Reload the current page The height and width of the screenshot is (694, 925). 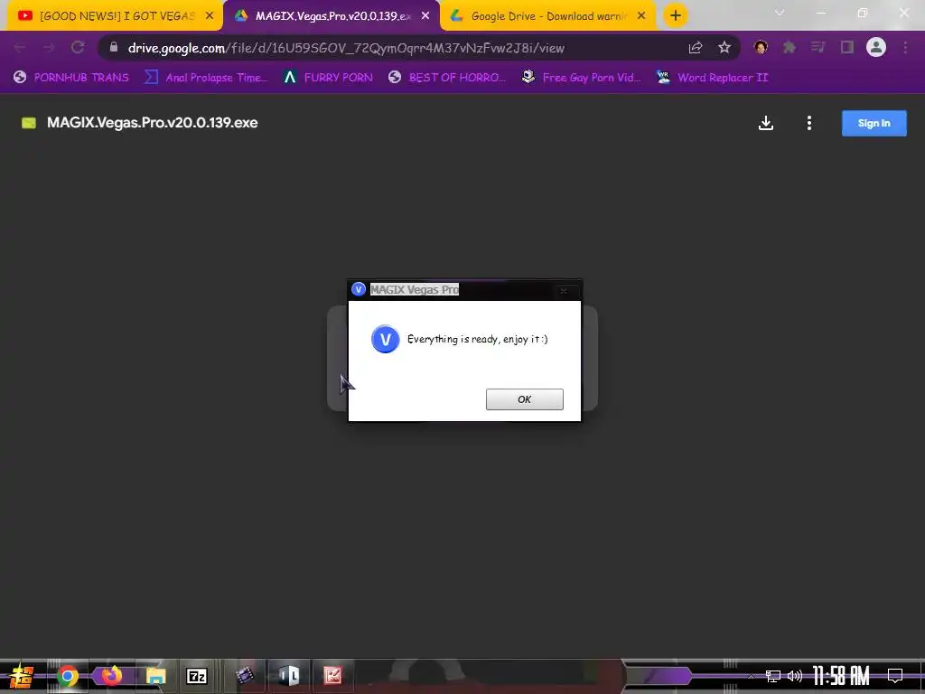78,47
